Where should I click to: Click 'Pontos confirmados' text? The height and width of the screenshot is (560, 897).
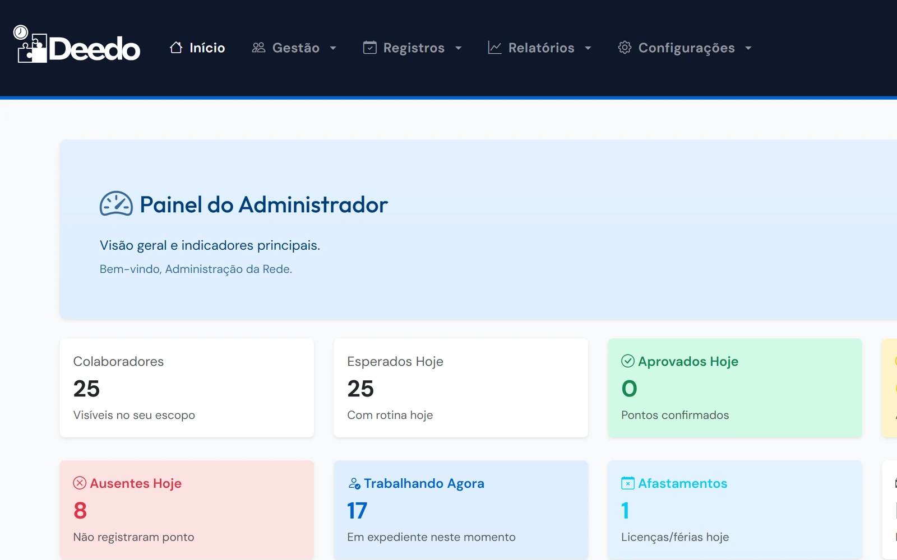675,415
